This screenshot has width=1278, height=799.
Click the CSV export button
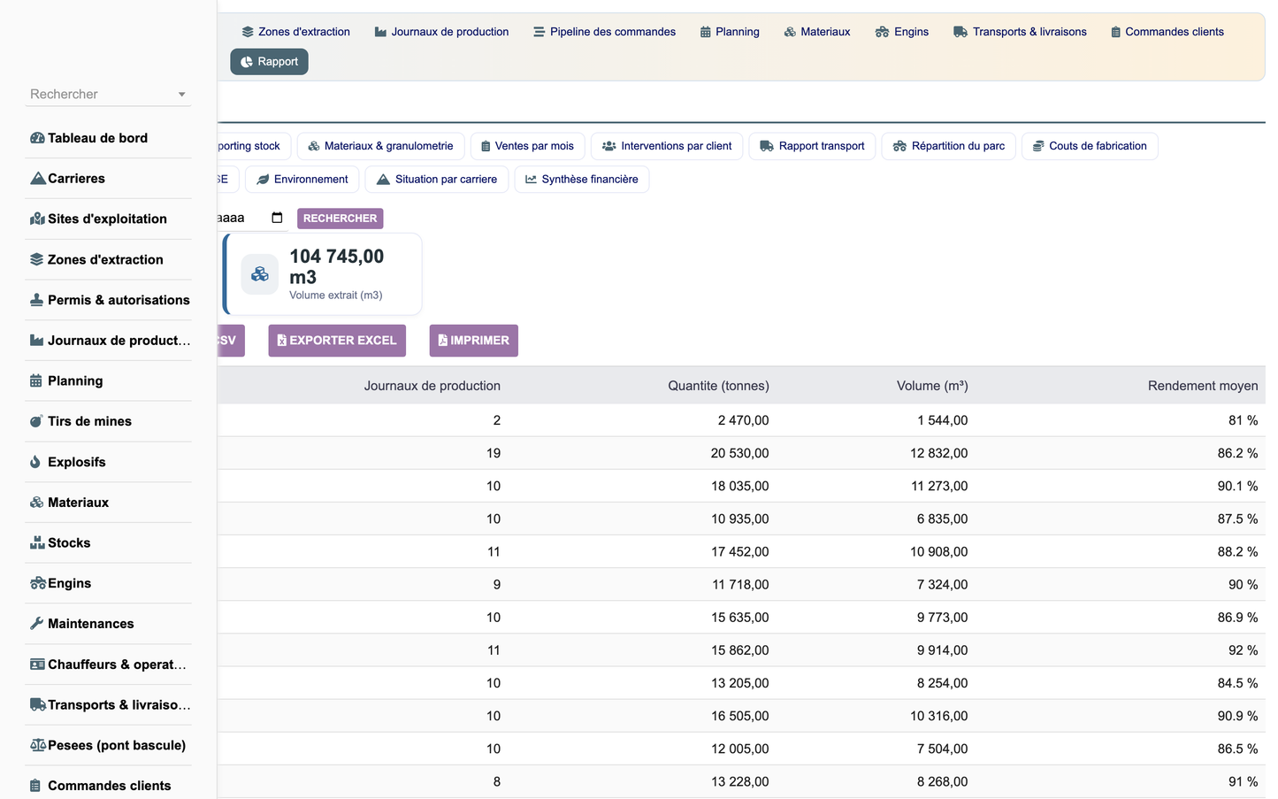coord(231,341)
